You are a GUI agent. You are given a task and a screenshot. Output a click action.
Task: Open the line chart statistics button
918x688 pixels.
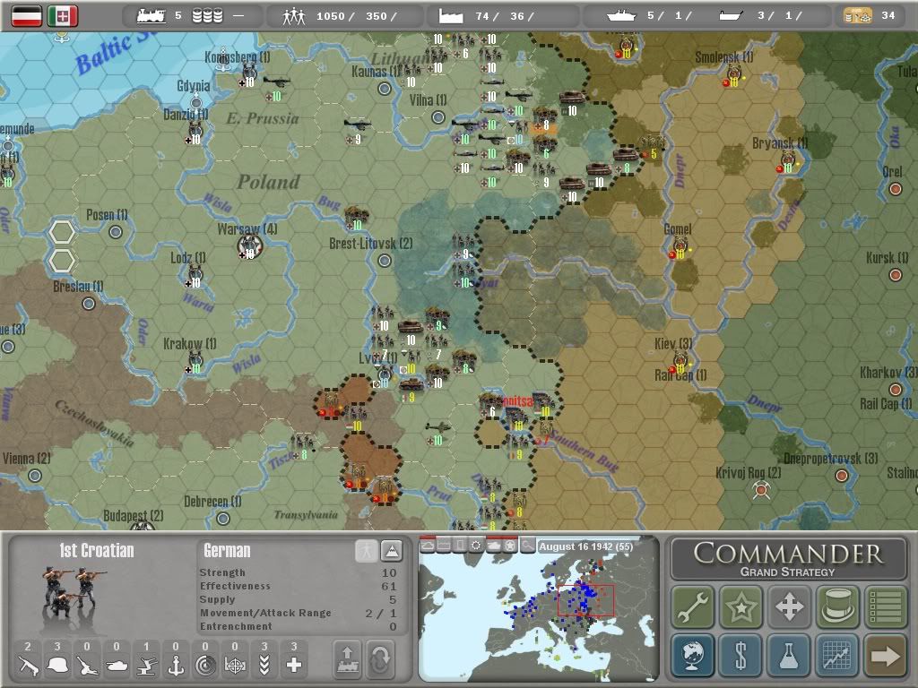coord(838,655)
